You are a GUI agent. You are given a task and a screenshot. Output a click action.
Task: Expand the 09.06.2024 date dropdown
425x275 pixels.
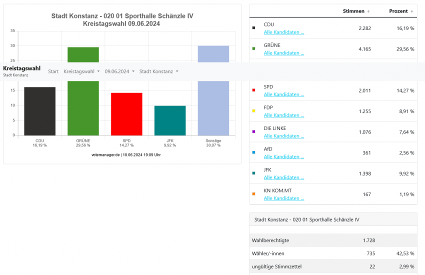pos(119,71)
